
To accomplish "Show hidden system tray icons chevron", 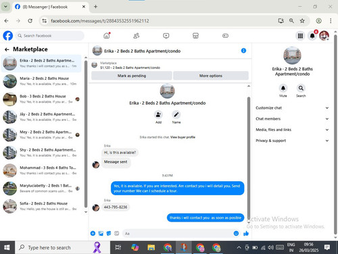I will pos(239,247).
